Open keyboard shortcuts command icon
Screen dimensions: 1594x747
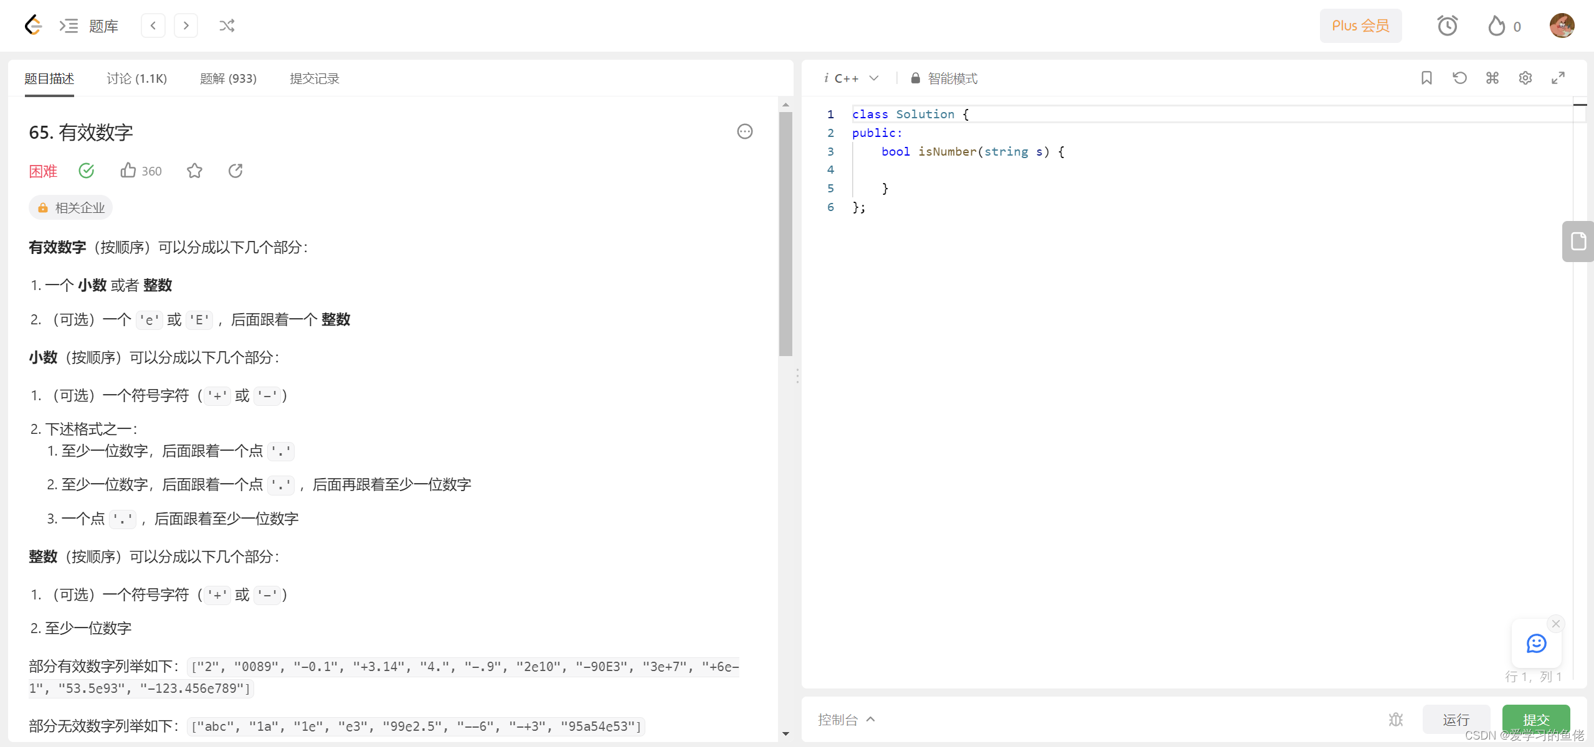coord(1492,78)
